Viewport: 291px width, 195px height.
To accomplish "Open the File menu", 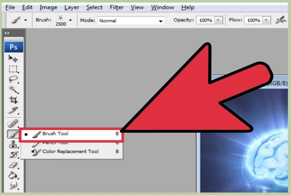I will pyautogui.click(x=10, y=7).
